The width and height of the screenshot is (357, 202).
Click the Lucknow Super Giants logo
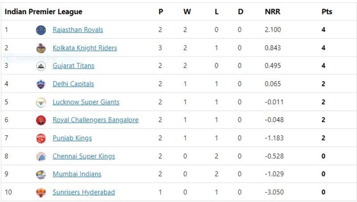click(x=41, y=102)
